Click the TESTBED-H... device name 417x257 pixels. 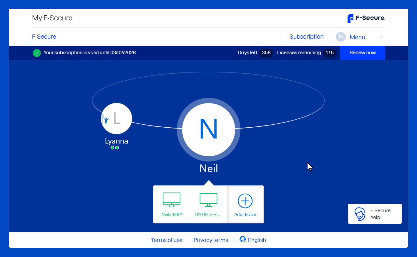pyautogui.click(x=207, y=215)
